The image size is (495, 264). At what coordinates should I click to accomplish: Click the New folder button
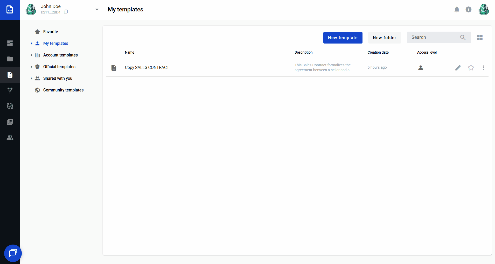[x=384, y=38]
